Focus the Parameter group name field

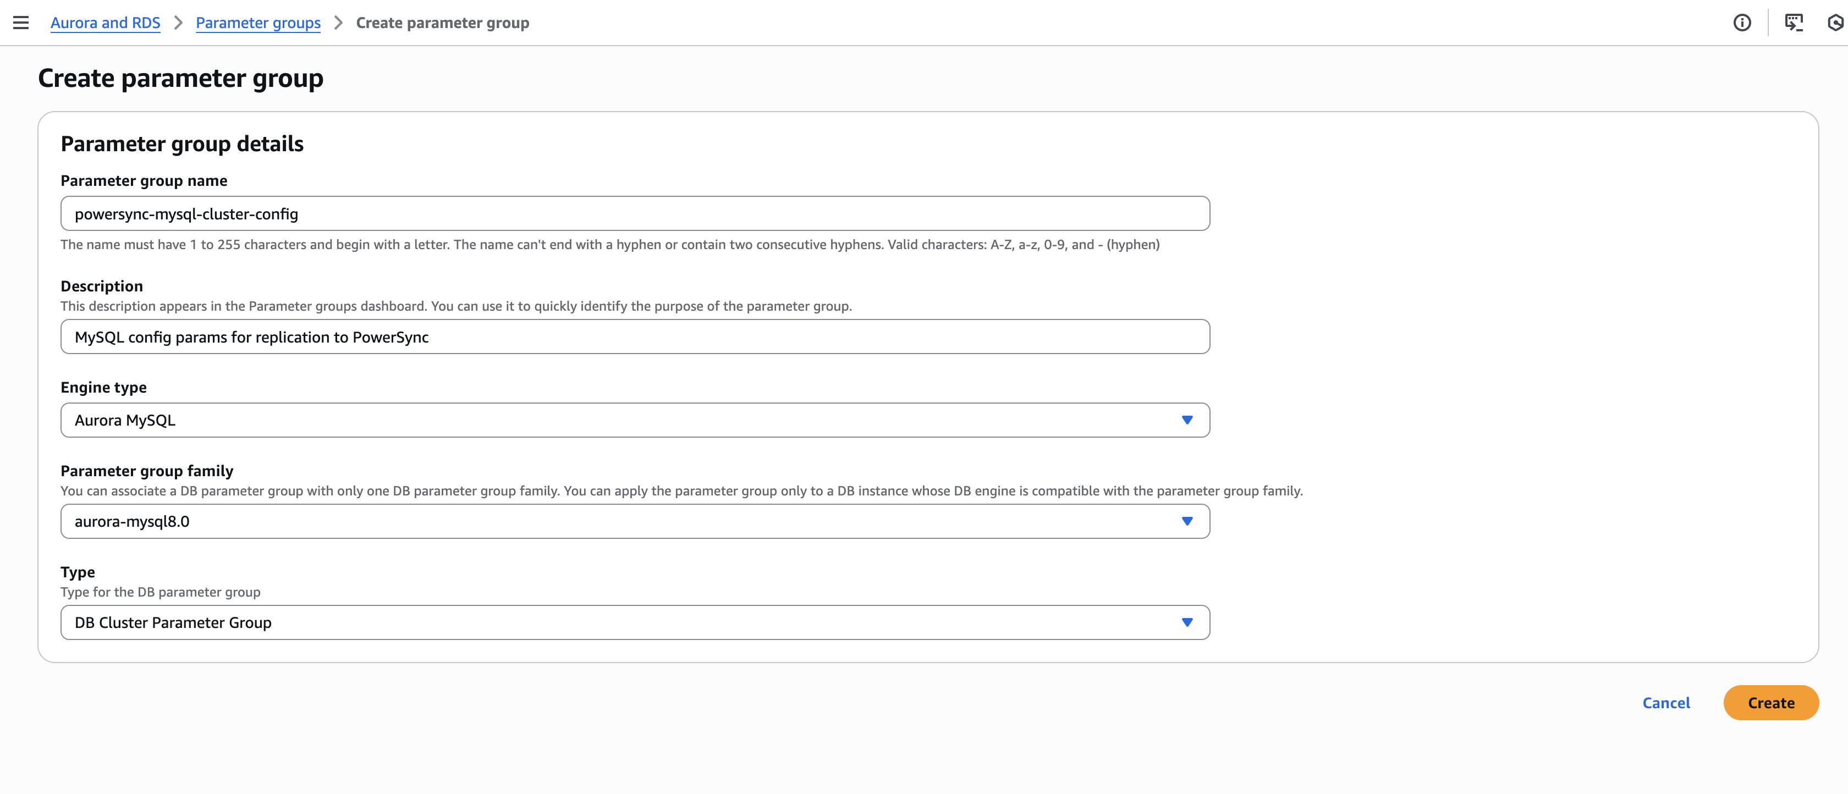[x=634, y=214]
